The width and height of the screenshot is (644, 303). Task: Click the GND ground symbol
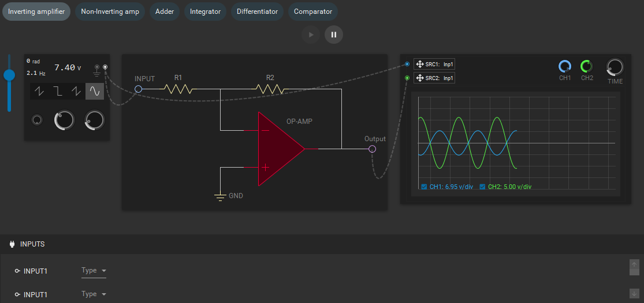tap(221, 196)
